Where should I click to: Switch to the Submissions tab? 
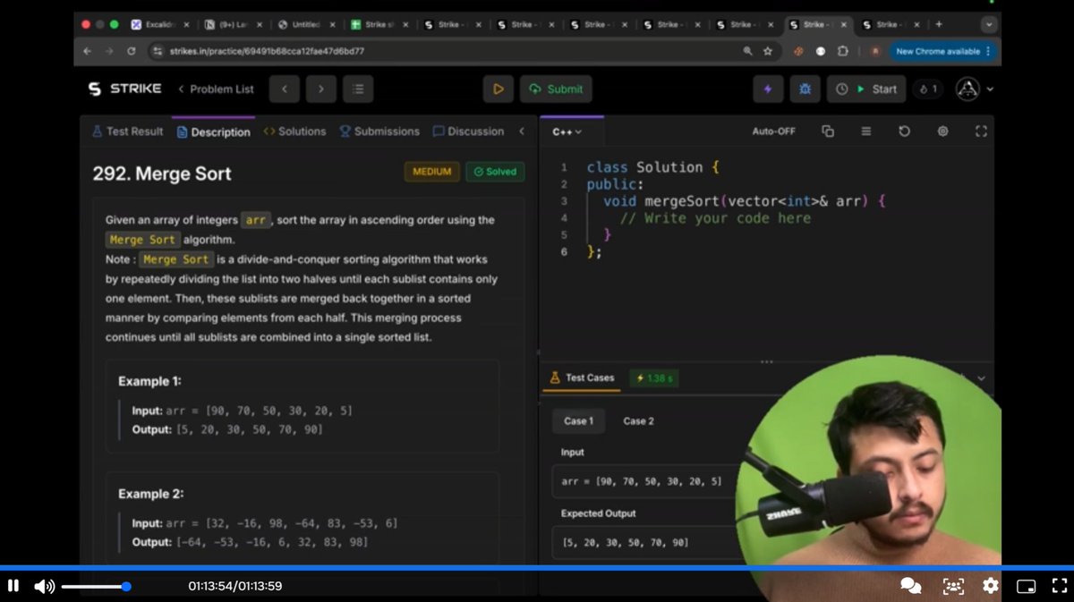[x=379, y=131]
